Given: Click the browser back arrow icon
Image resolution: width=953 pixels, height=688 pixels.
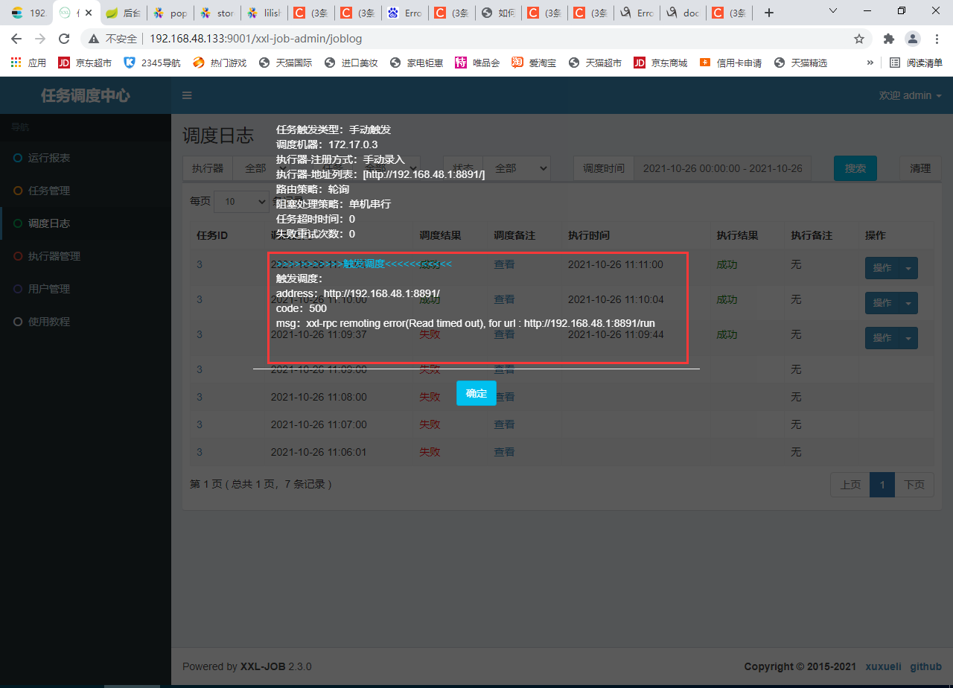Looking at the screenshot, I should click(x=16, y=39).
